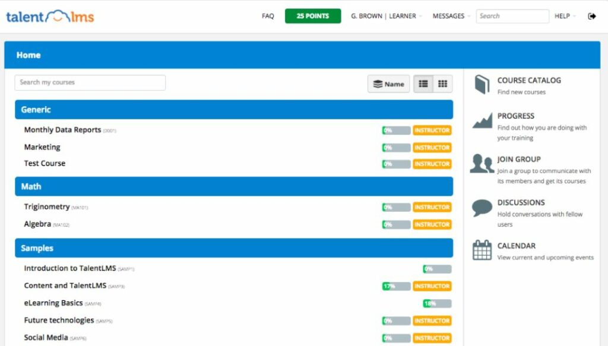Open the Discussions link
Image resolution: width=608 pixels, height=346 pixels.
tap(521, 202)
